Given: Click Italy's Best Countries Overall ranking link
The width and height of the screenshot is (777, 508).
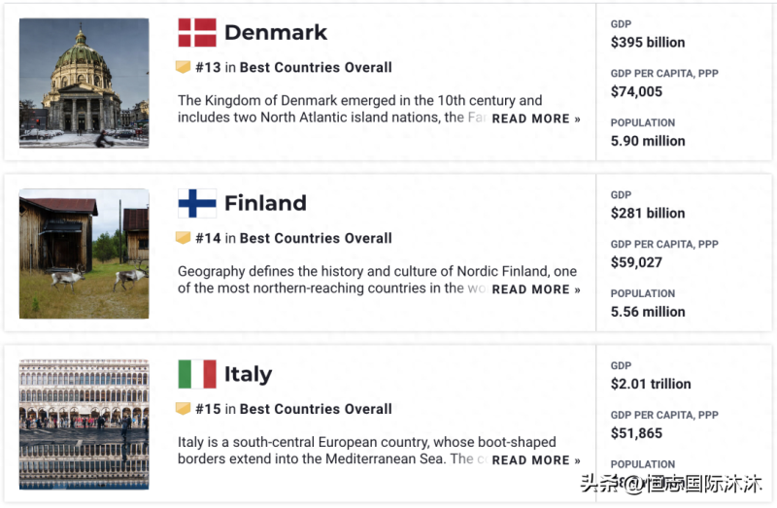Looking at the screenshot, I should pos(316,409).
